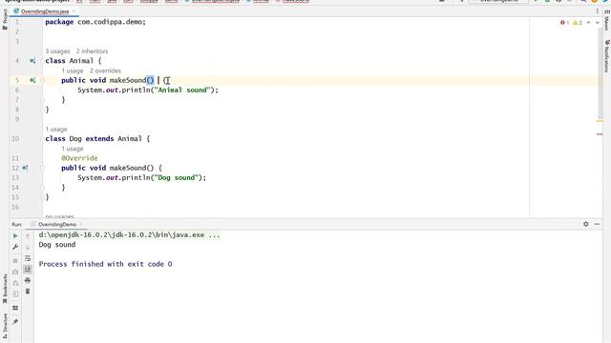Click '1 usage' hint above @Override

click(73, 149)
